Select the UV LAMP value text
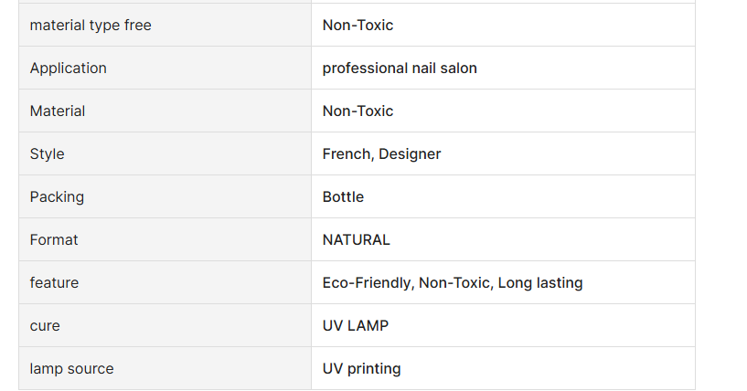 [x=356, y=326]
